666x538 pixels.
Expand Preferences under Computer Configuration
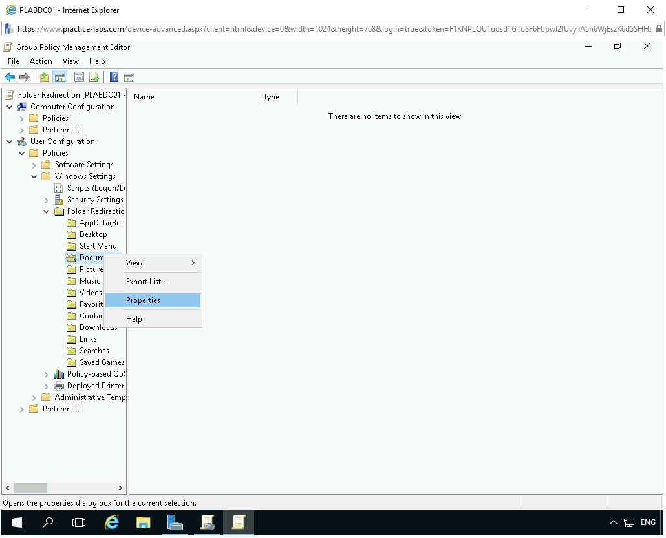click(x=22, y=130)
